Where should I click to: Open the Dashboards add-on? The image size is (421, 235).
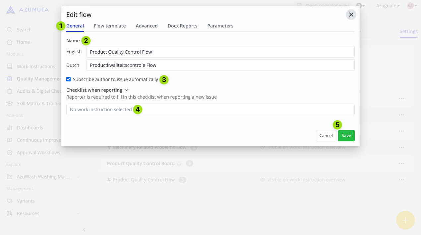coord(30,127)
